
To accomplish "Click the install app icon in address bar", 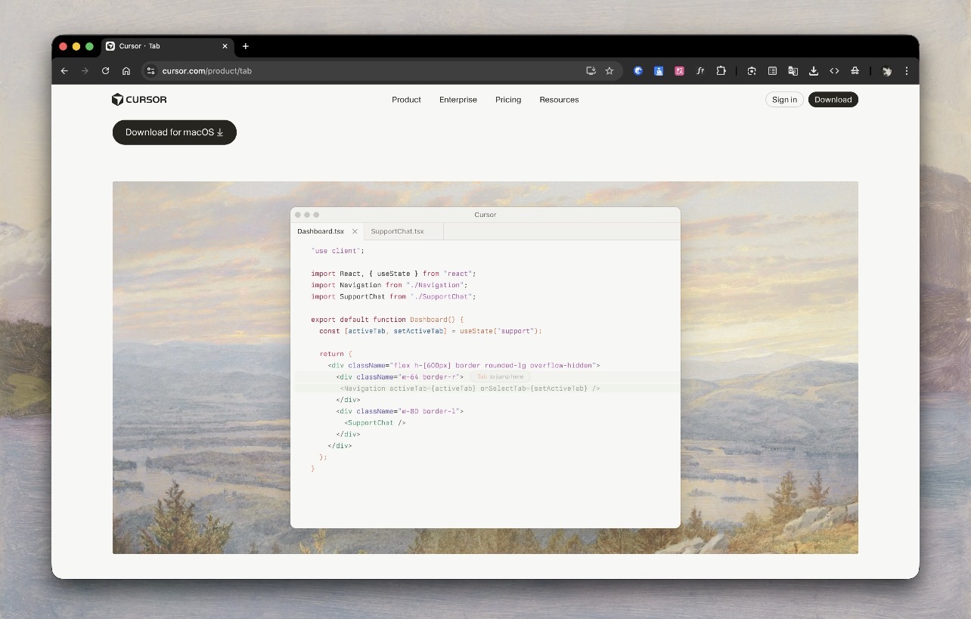I will point(591,71).
